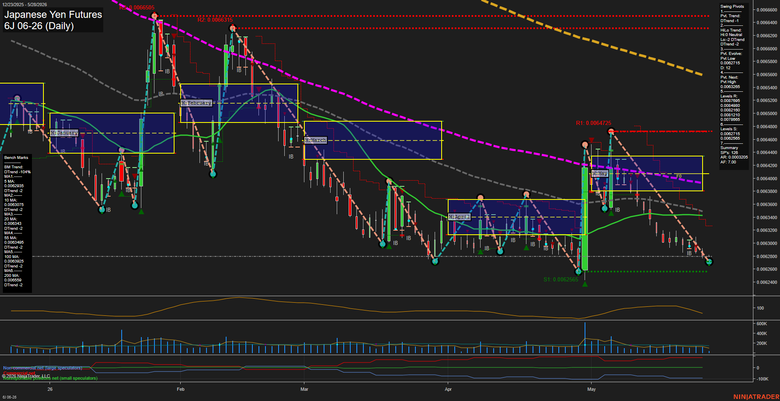Click the 12/23/2025 - 5/28/2026 date range
The width and height of the screenshot is (780, 401).
pyautogui.click(x=25, y=5)
